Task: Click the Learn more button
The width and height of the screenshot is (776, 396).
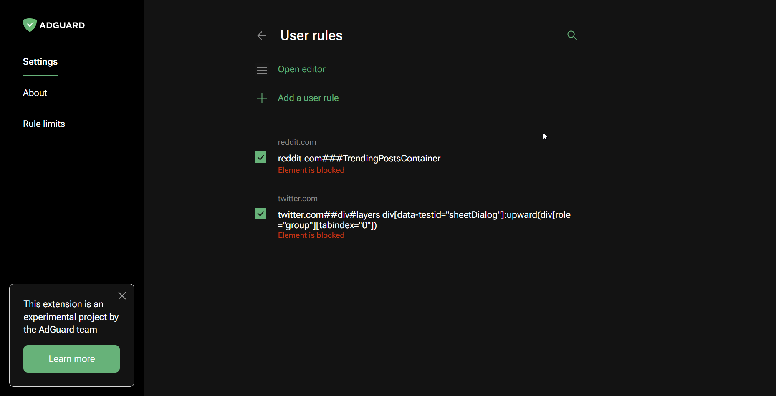Action: [x=71, y=359]
